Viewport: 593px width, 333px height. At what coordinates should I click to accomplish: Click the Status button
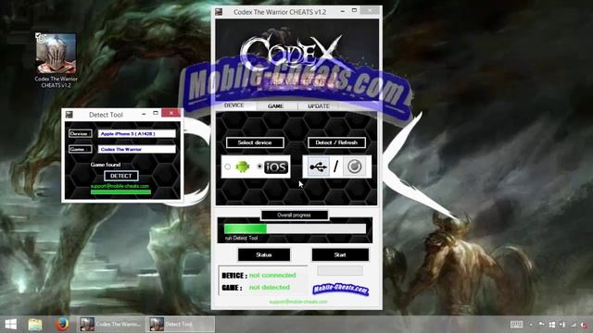pos(264,255)
